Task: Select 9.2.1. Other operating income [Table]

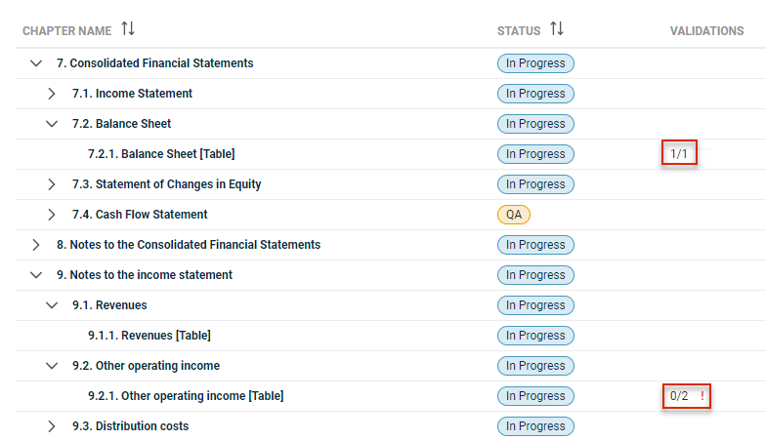Action: (x=186, y=396)
